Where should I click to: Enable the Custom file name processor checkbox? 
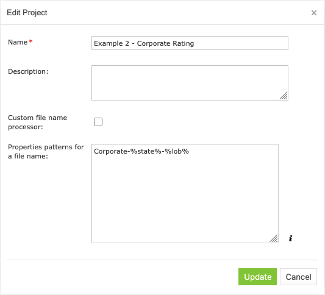point(98,122)
